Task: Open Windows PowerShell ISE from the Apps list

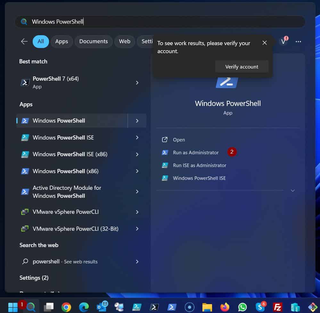Action: pos(63,137)
